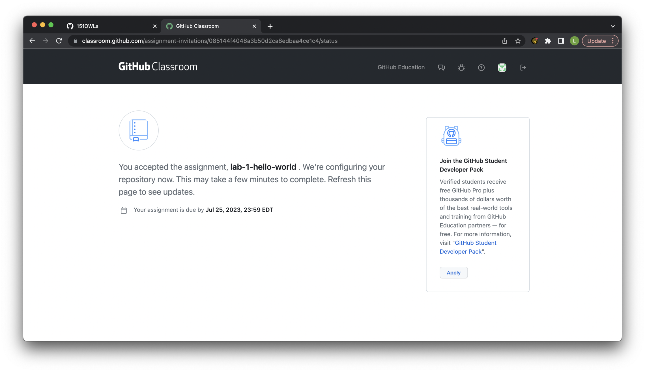Viewport: 645px width, 372px height.
Task: Click the calendar icon by due date
Action: [124, 210]
